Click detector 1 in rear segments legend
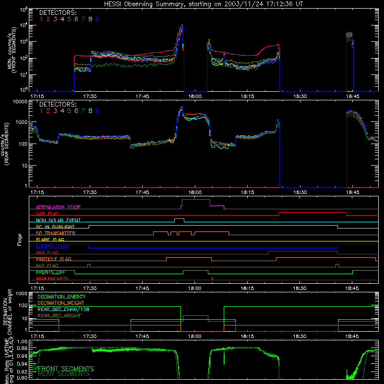The width and height of the screenshot is (384, 384). click(x=41, y=111)
